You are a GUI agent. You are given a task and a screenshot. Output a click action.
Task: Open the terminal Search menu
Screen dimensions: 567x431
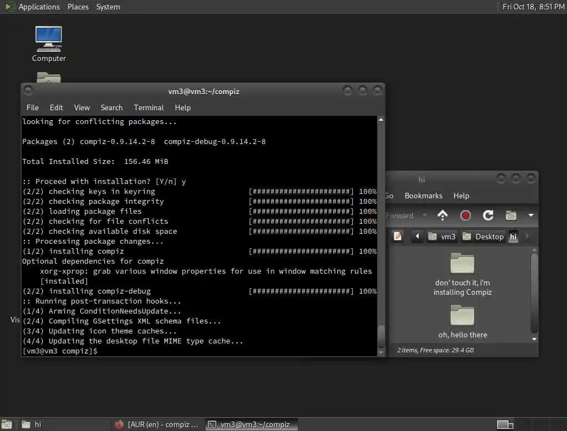click(x=111, y=107)
